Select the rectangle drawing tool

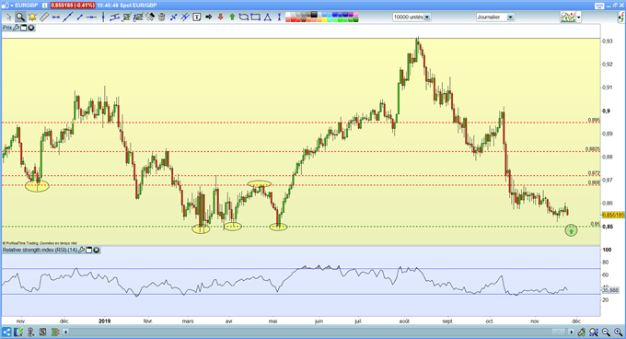click(256, 18)
